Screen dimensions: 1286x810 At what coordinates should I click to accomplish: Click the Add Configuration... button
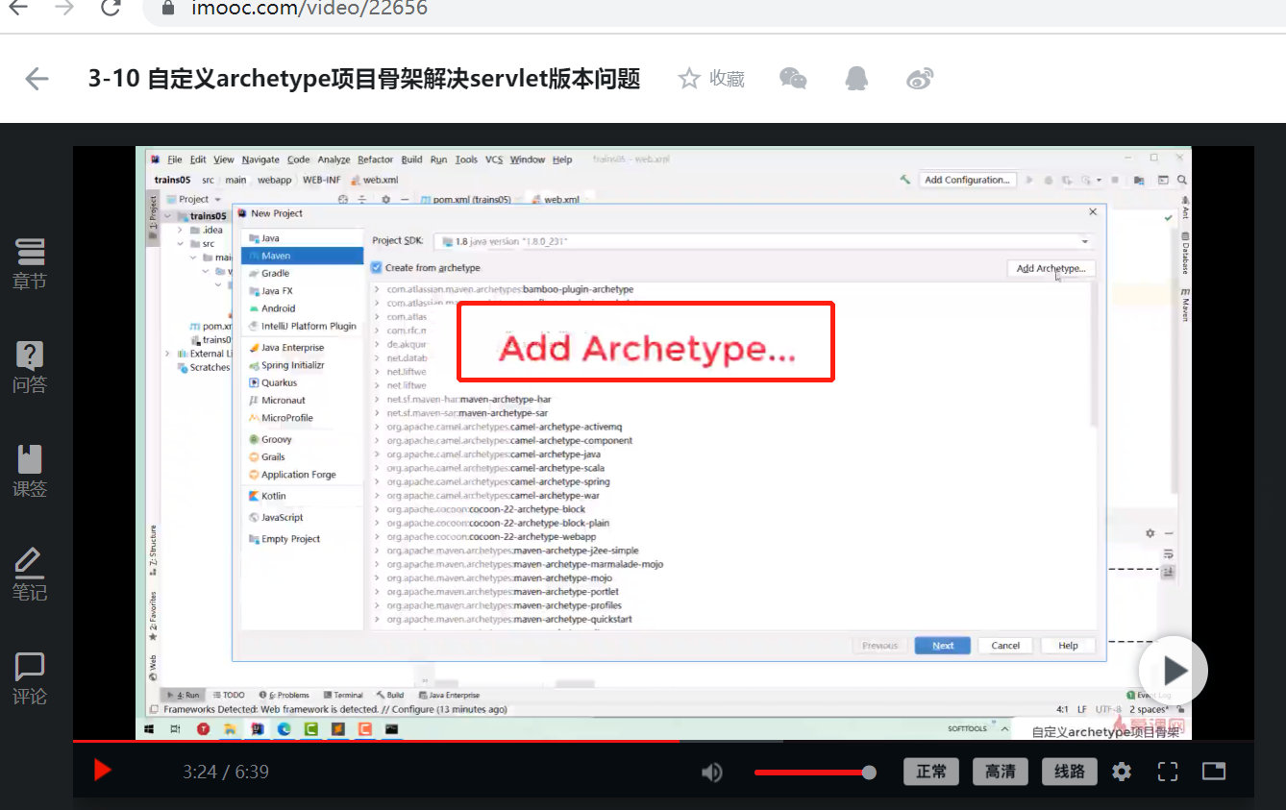coord(967,180)
